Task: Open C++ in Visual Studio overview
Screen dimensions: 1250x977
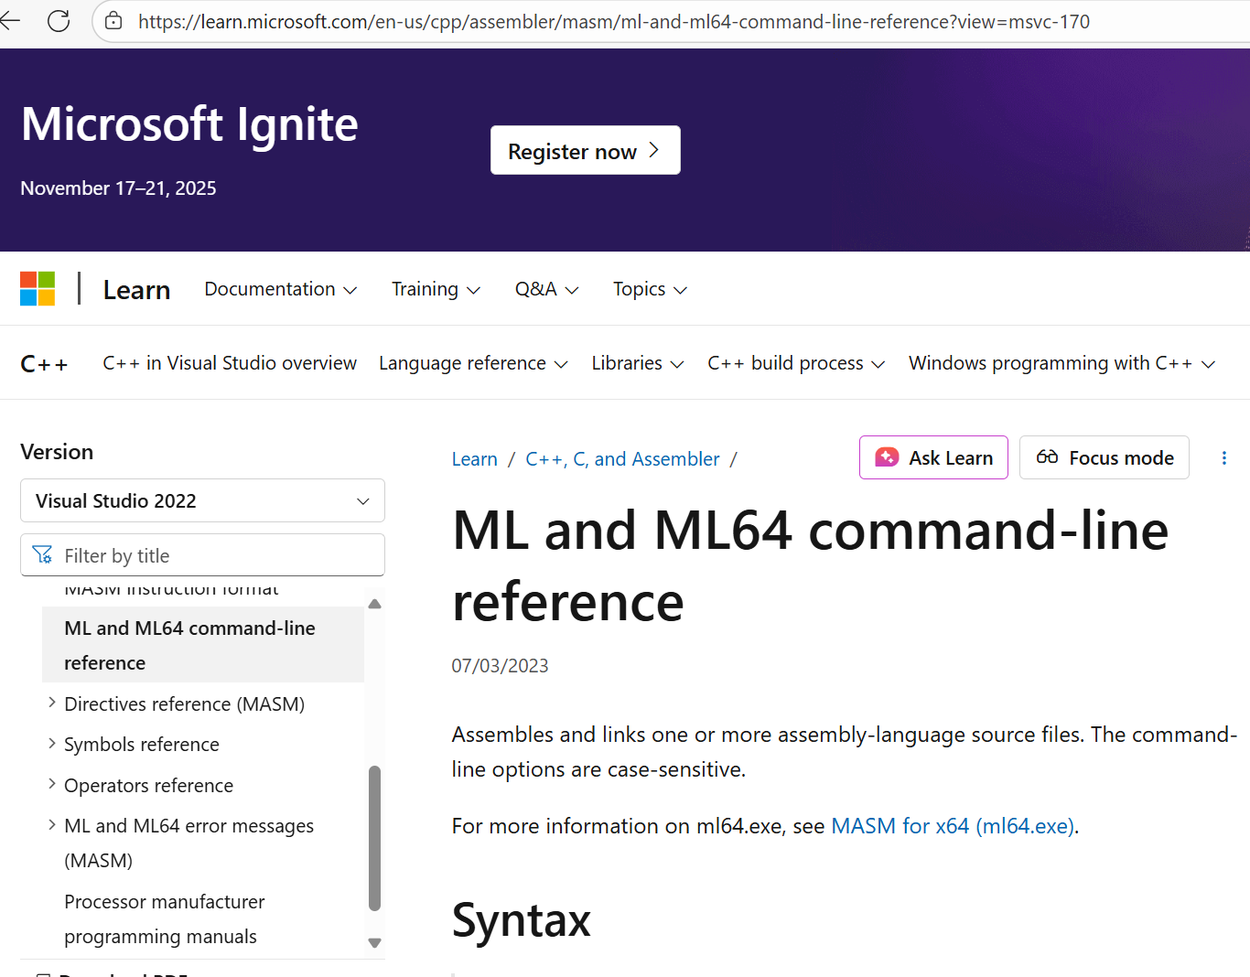Action: point(230,363)
